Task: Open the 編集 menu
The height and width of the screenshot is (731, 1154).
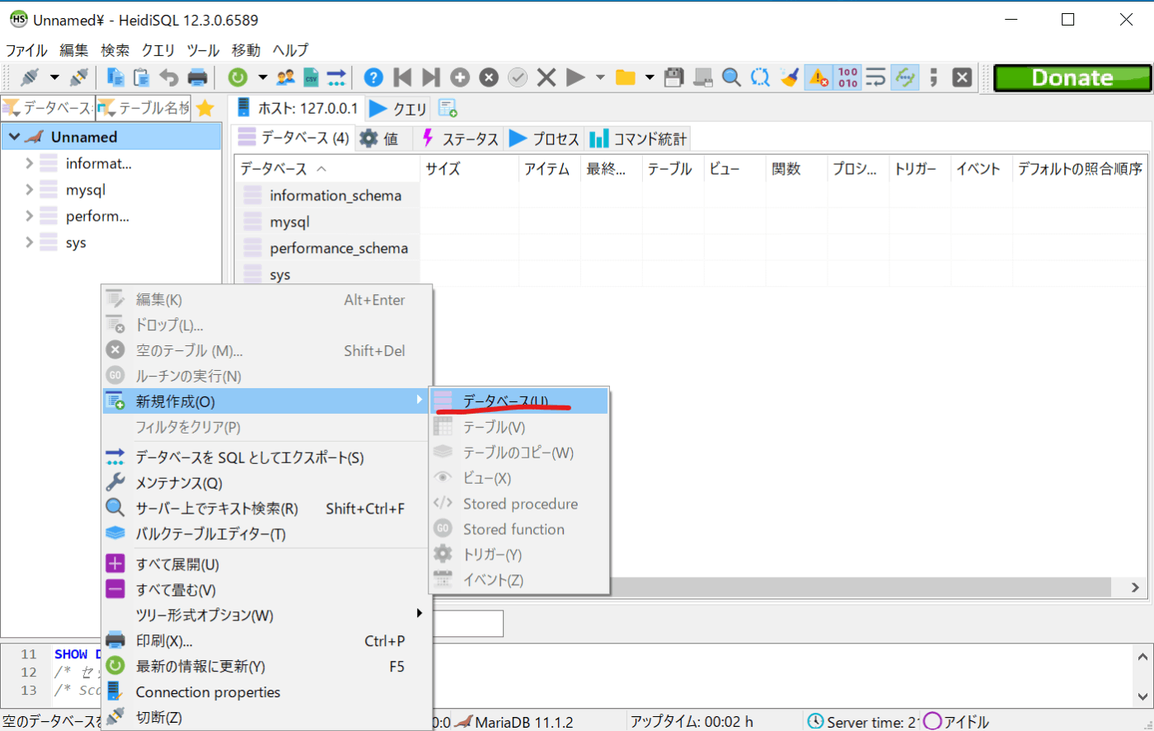Action: coord(74,49)
